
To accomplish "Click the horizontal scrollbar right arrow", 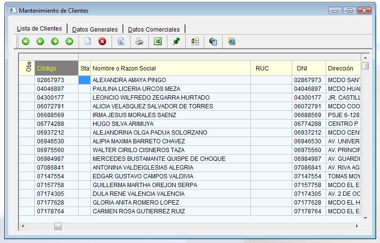I will click(357, 226).
